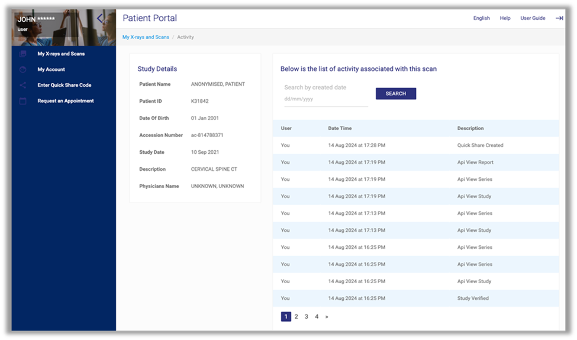Image resolution: width=577 pixels, height=340 pixels.
Task: Click the Quick Share Code share icon
Action: coord(23,85)
